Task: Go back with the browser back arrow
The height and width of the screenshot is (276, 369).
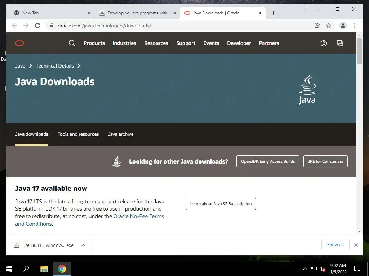Action: click(14, 26)
